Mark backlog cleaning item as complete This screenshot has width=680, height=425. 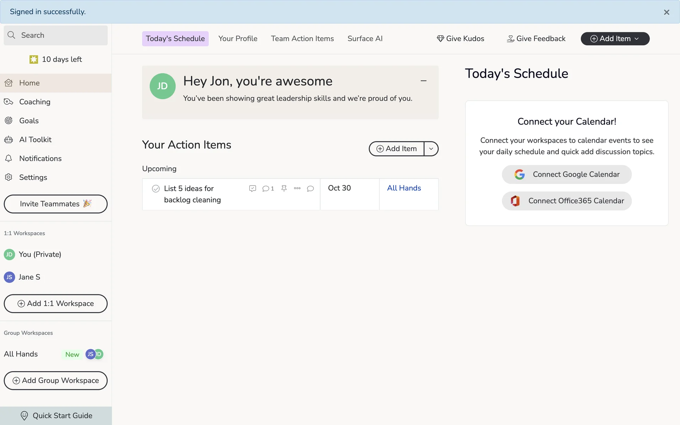coord(156,189)
